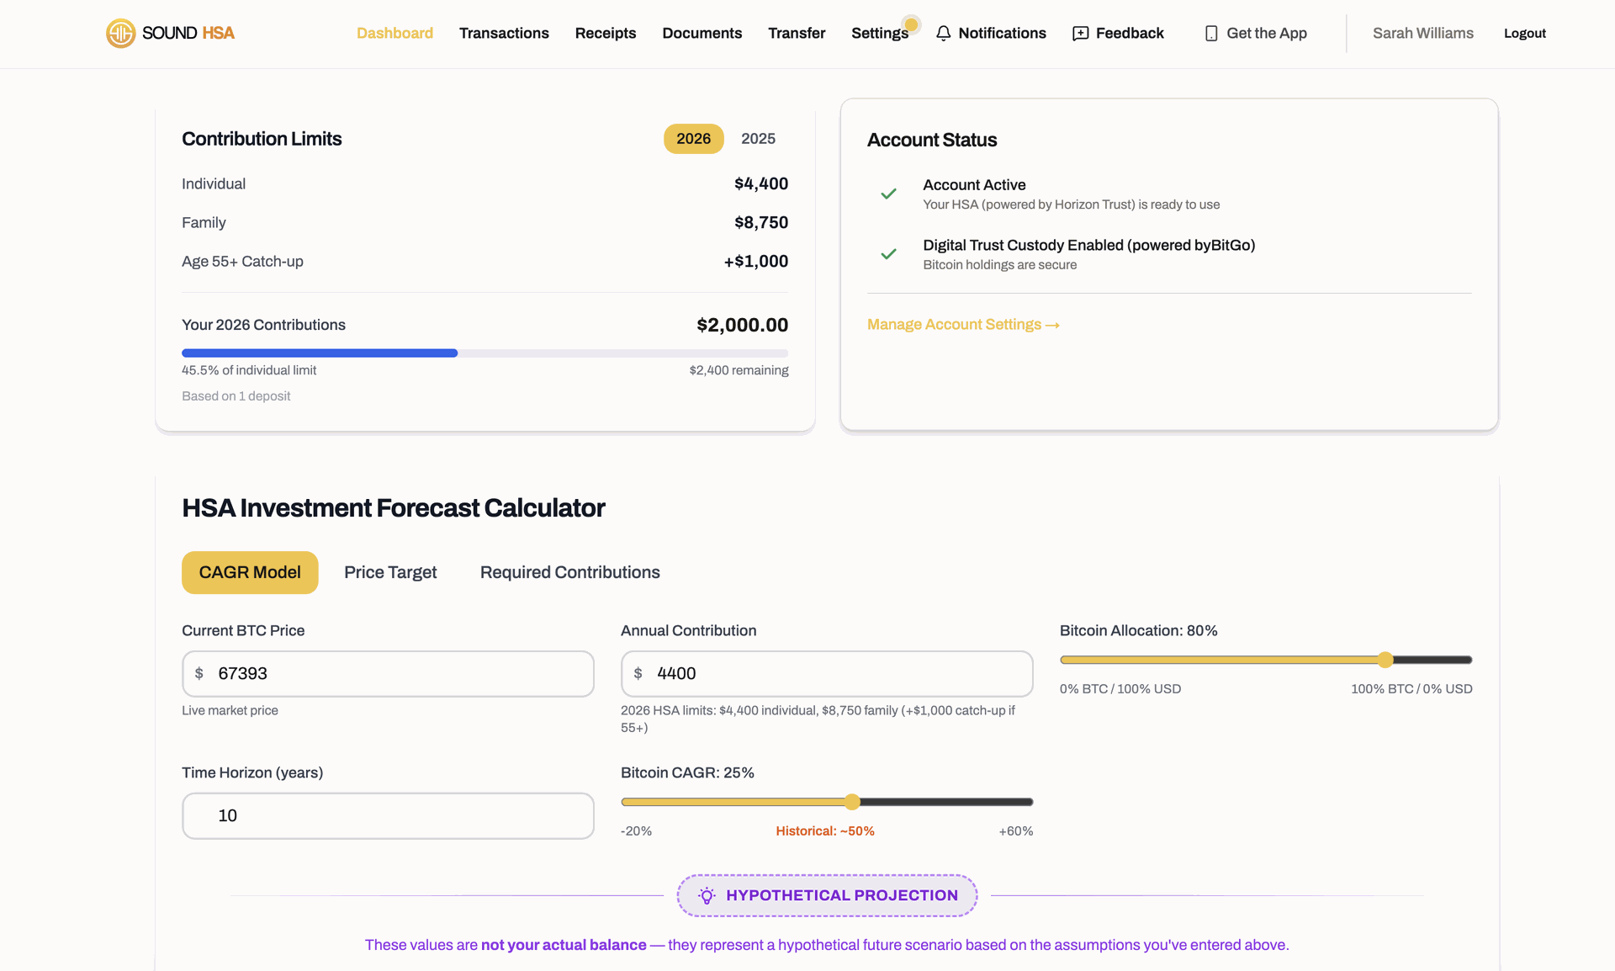Click inside the Time Horizon years field
The width and height of the screenshot is (1615, 971).
point(388,815)
